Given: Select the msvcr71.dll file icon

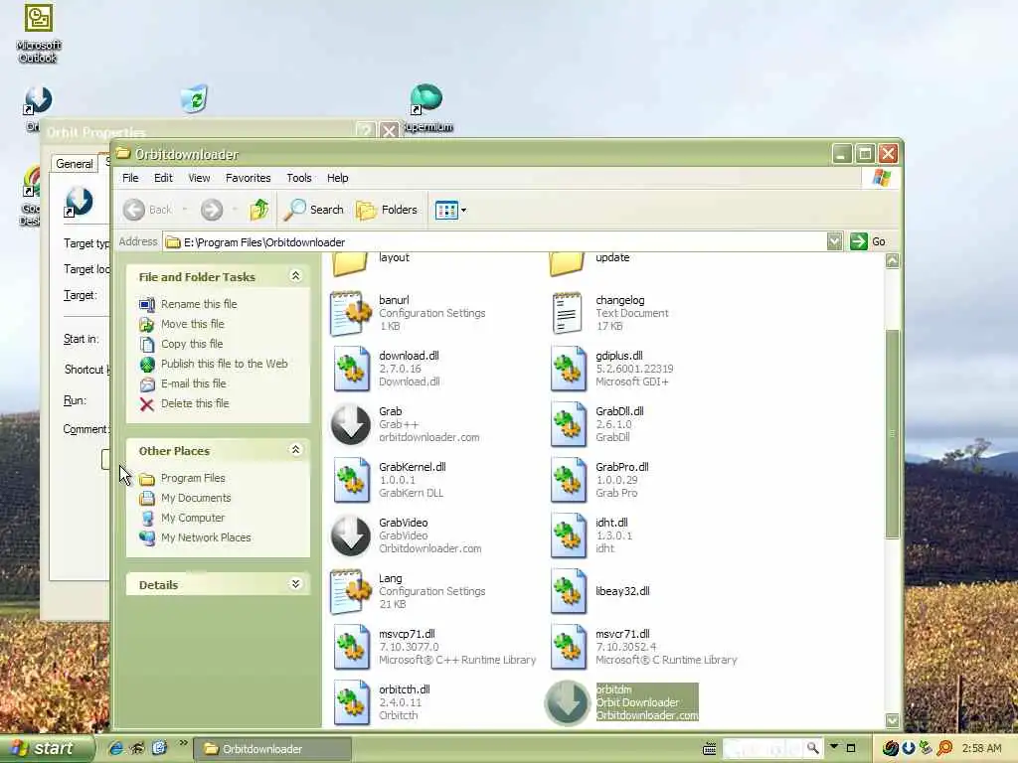Looking at the screenshot, I should tap(568, 647).
